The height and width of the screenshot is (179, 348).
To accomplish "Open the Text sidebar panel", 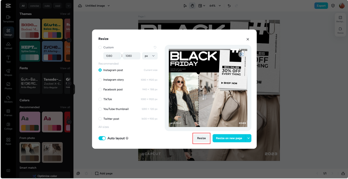I will 8,59.
